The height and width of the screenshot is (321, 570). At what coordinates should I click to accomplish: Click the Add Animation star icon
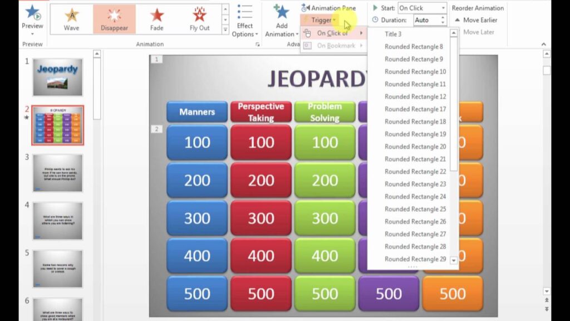click(x=282, y=12)
